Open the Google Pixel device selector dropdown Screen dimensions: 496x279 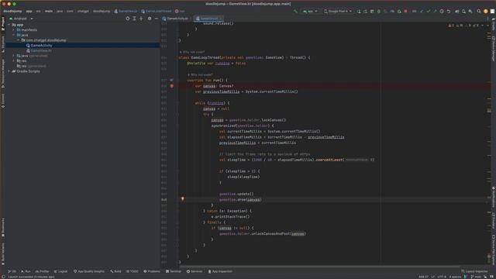[x=338, y=11]
